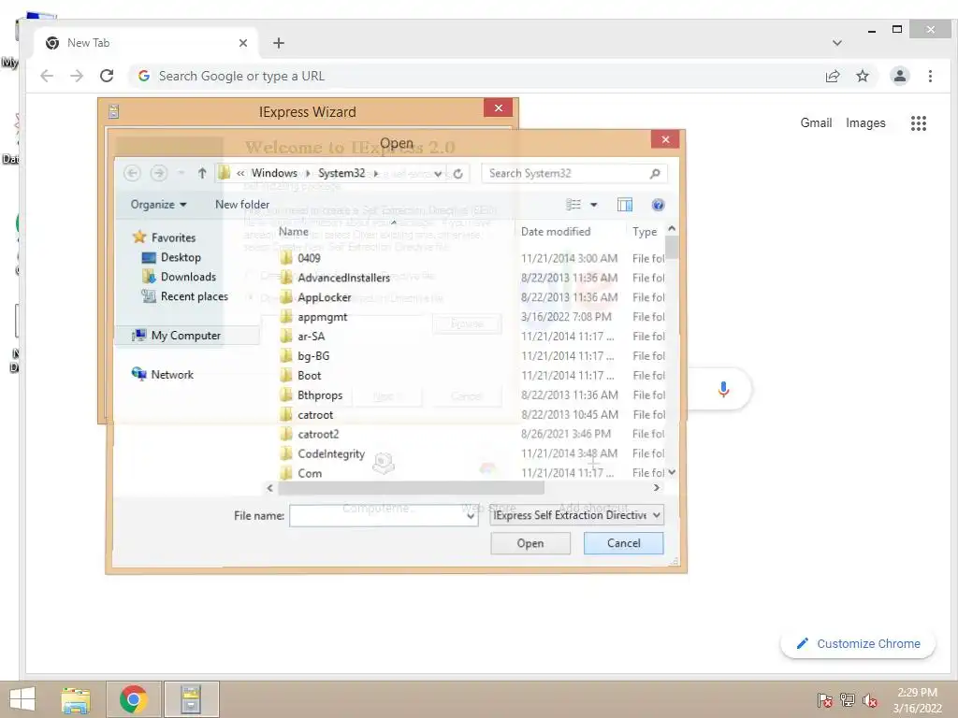Change view layout icon

point(573,205)
